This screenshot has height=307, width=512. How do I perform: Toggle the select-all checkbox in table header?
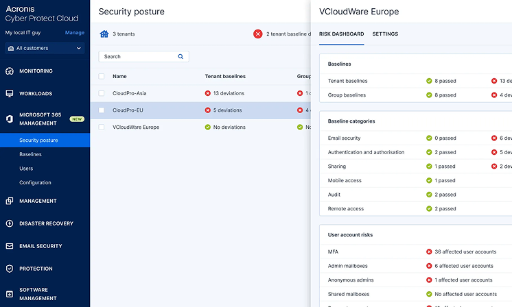(102, 76)
